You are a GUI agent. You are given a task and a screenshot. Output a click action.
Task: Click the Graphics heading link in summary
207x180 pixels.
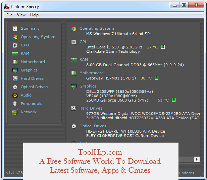click(88, 86)
